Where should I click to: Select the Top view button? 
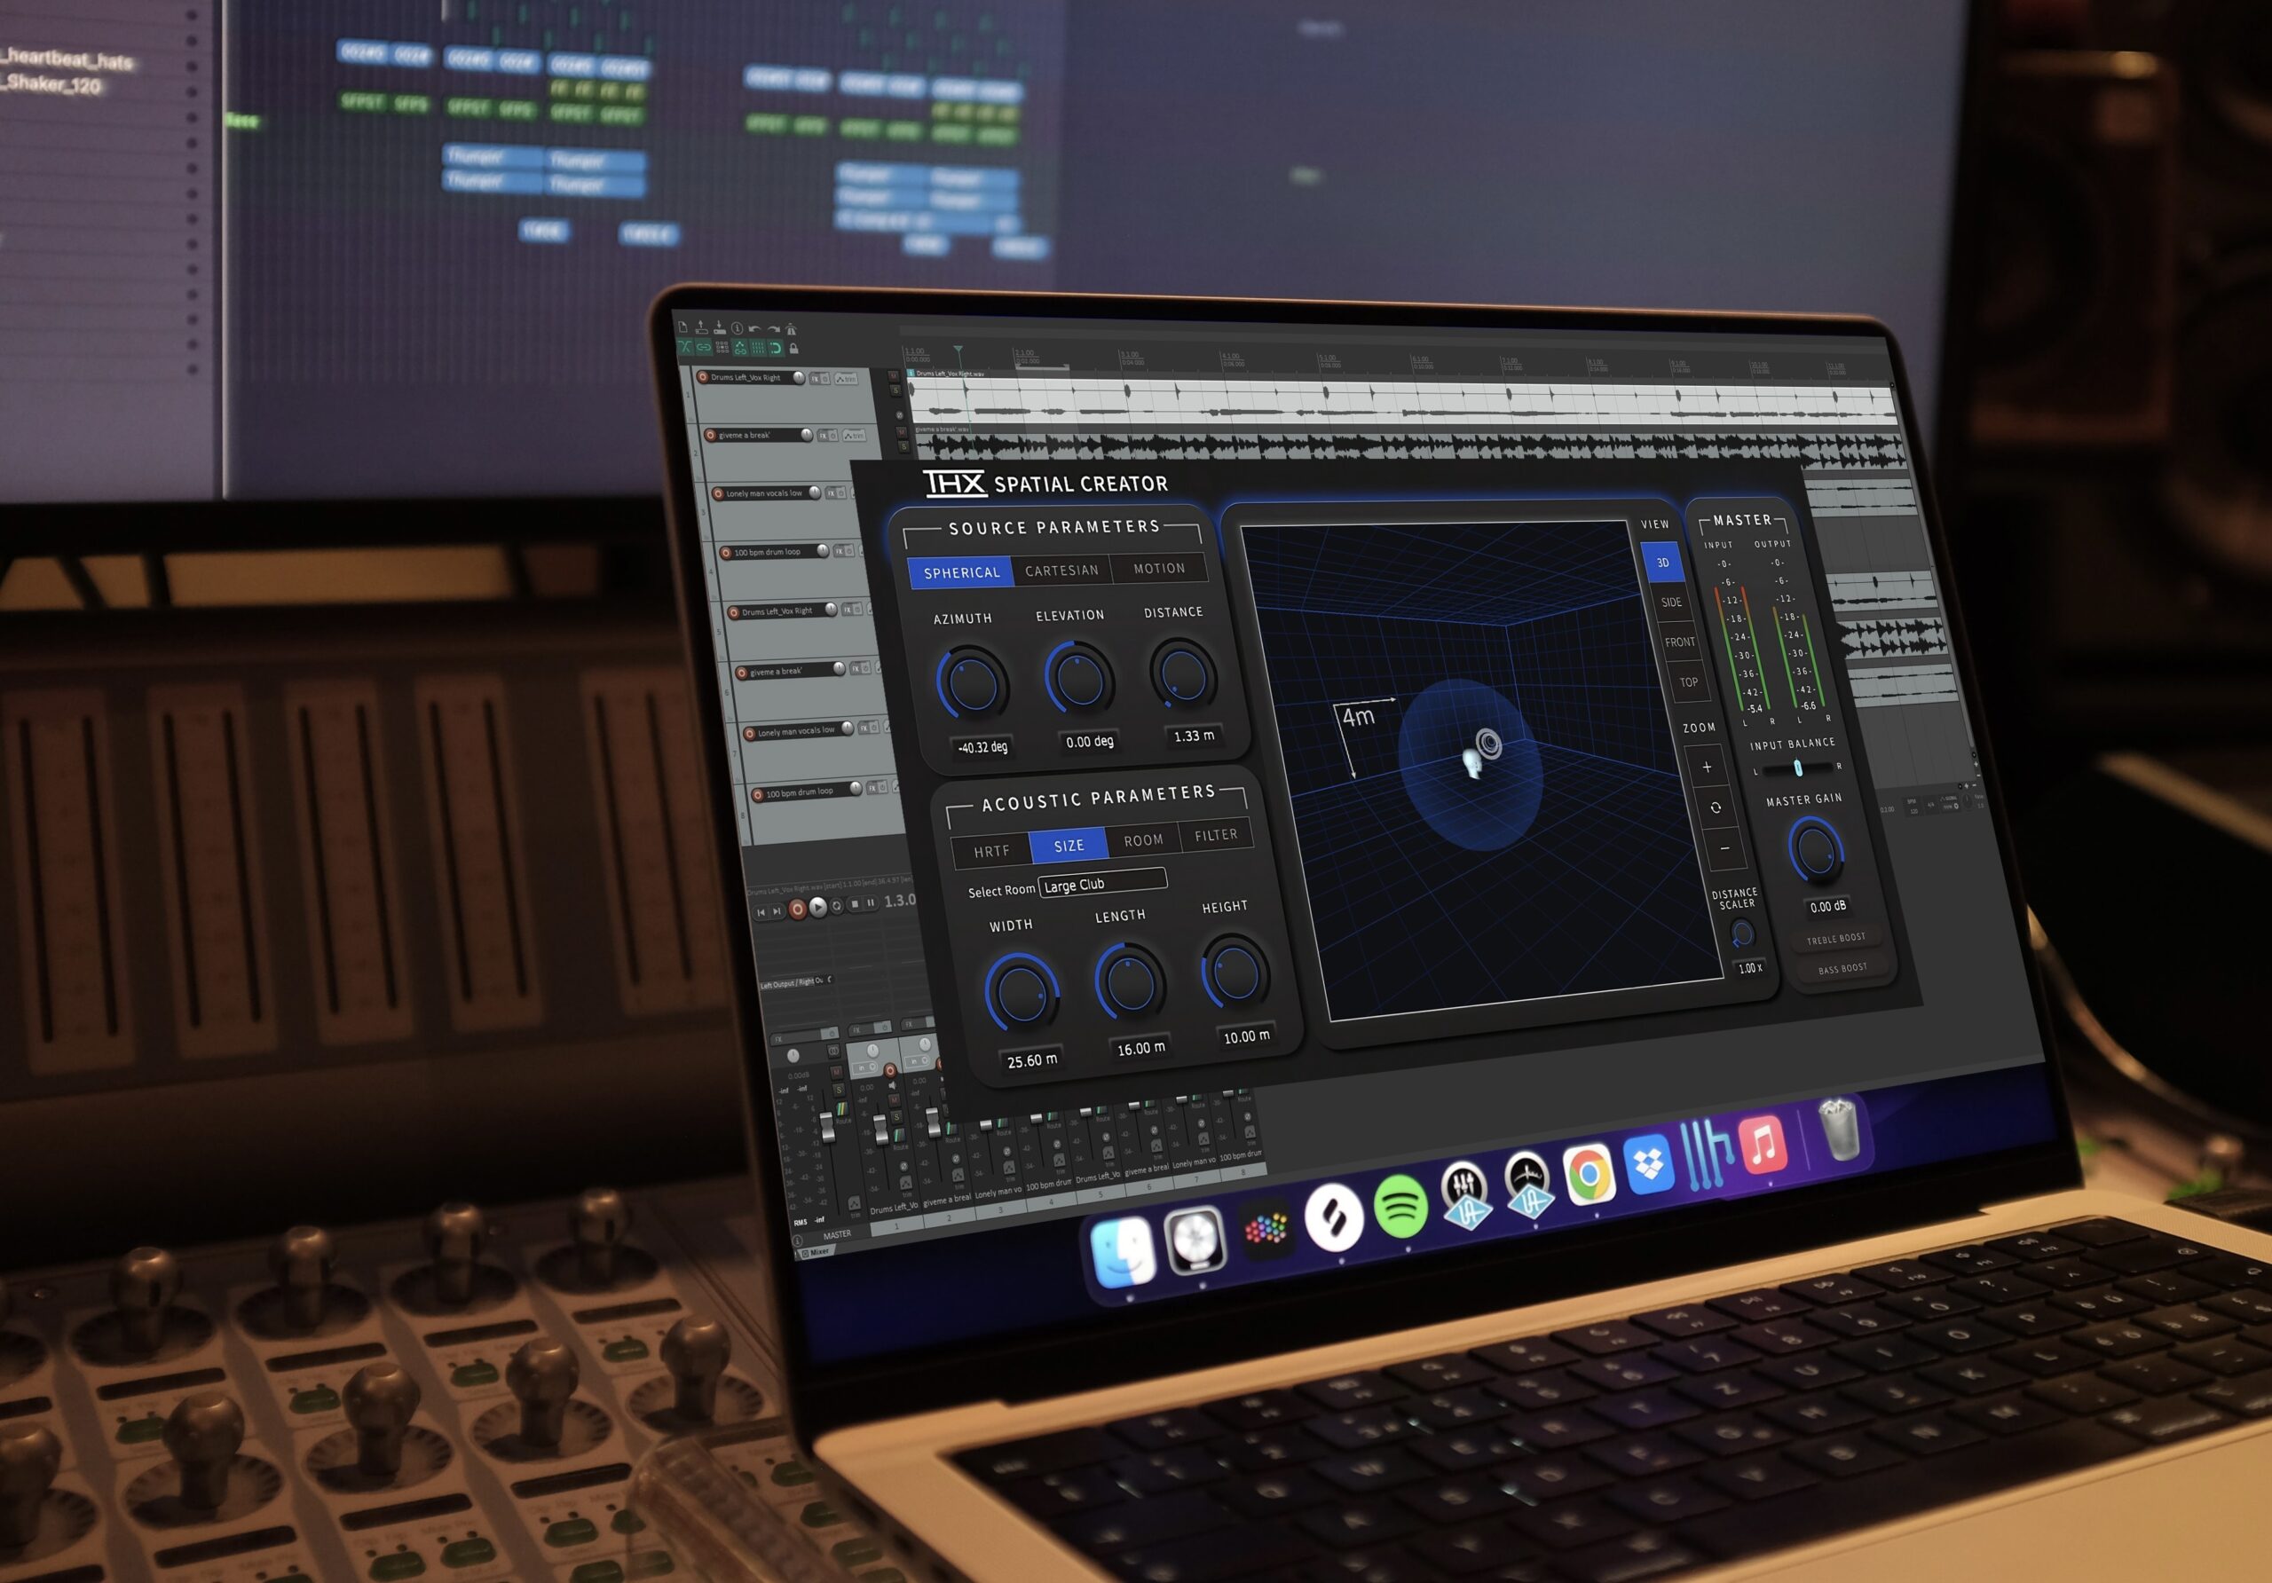click(1688, 681)
